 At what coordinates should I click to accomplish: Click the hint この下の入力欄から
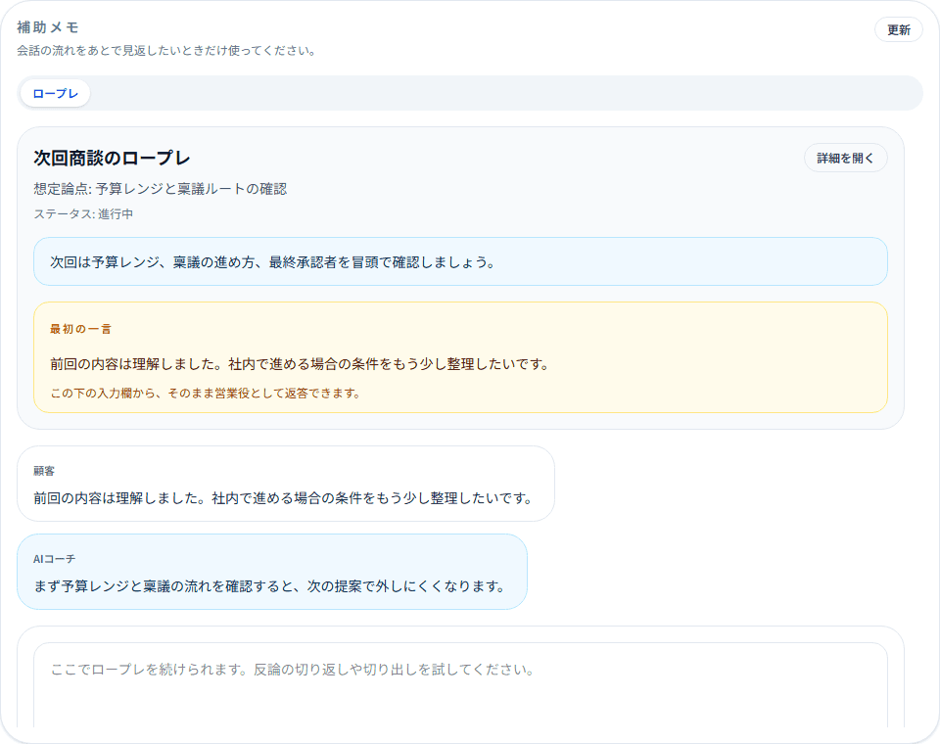(x=205, y=394)
